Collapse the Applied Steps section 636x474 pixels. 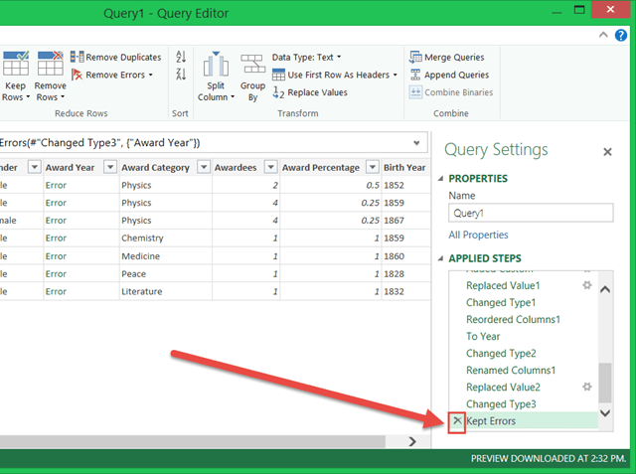tap(441, 258)
